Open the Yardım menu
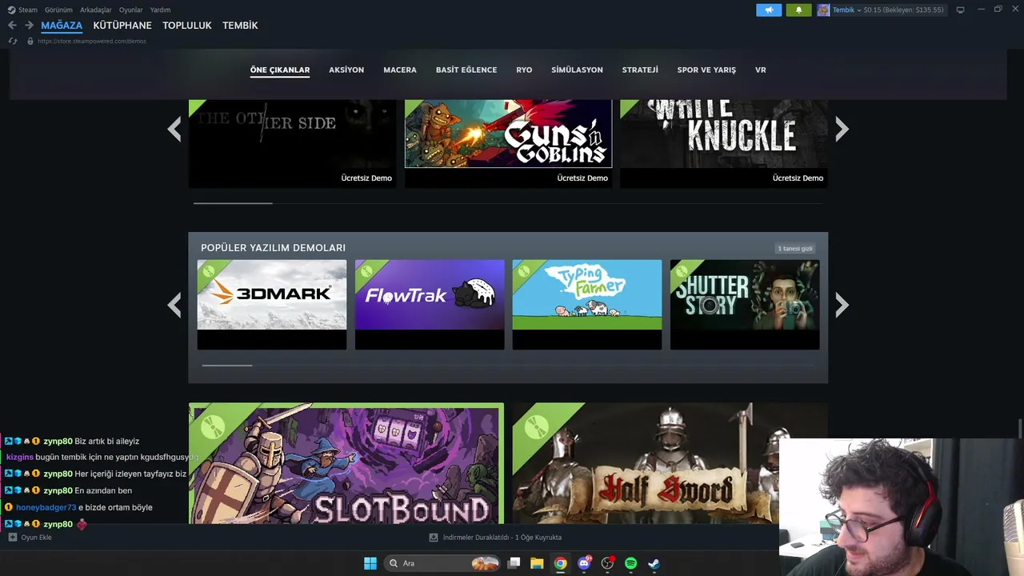This screenshot has height=576, width=1024. (160, 10)
